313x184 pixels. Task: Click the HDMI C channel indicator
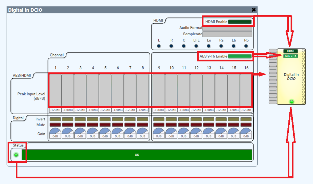pos(184,46)
